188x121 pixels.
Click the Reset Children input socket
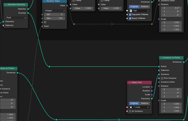coord(127,19)
